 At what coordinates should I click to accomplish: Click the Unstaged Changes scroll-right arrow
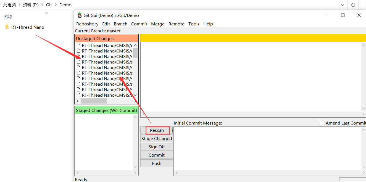tap(135, 101)
